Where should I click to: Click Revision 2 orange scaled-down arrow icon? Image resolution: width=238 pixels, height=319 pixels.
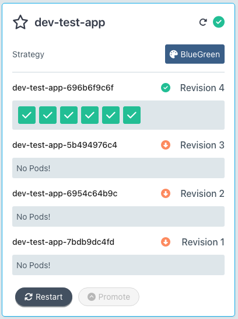point(166,193)
